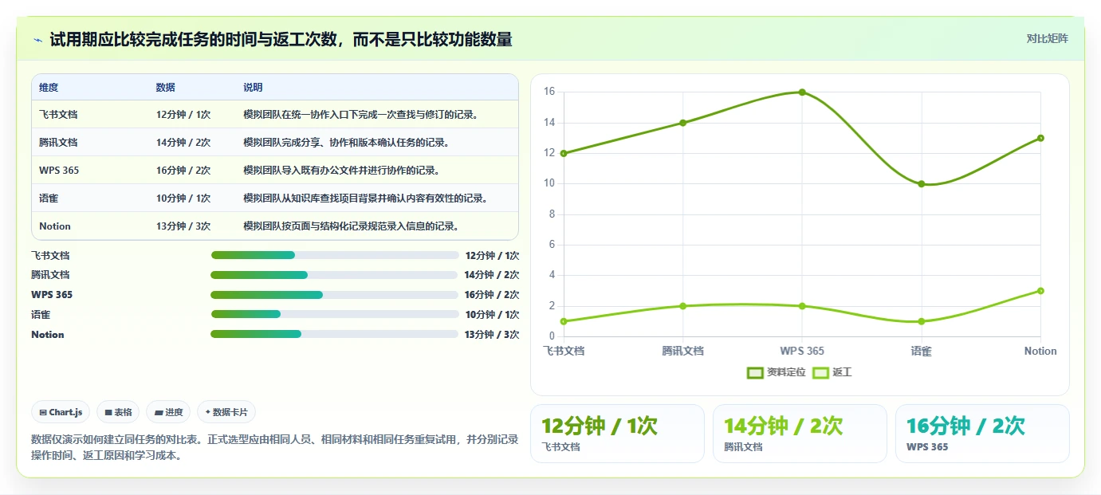Click the Notion point on the light green line
This screenshot has width=1101, height=495.
pyautogui.click(x=1040, y=291)
